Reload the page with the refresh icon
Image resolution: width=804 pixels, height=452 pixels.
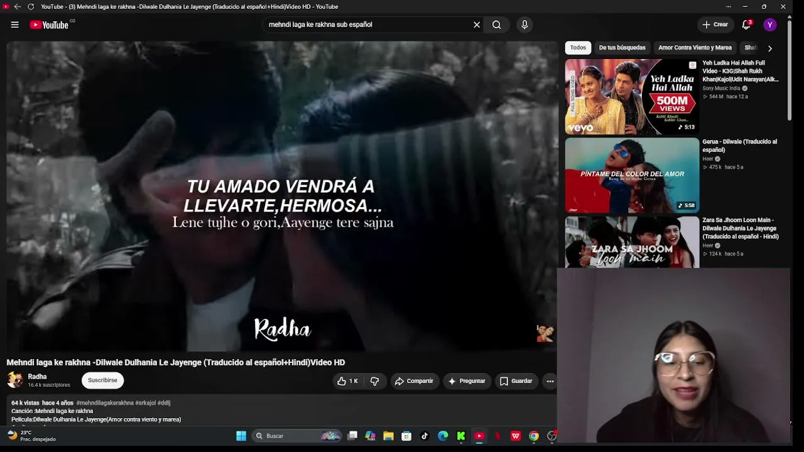point(31,6)
